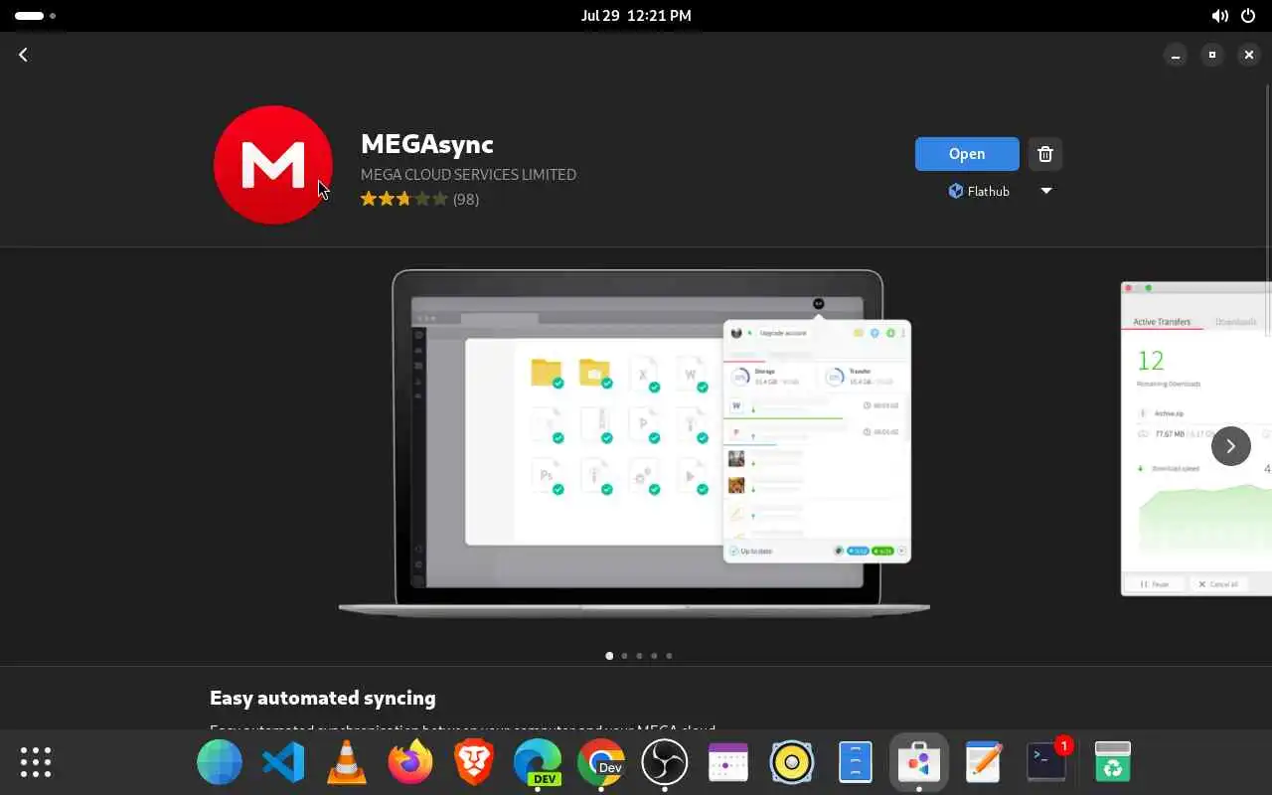Open the clock and calendar menu
The width and height of the screenshot is (1272, 795).
[x=636, y=16]
